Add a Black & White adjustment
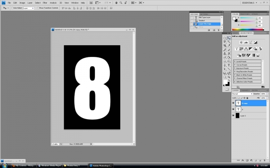 tap(251, 49)
